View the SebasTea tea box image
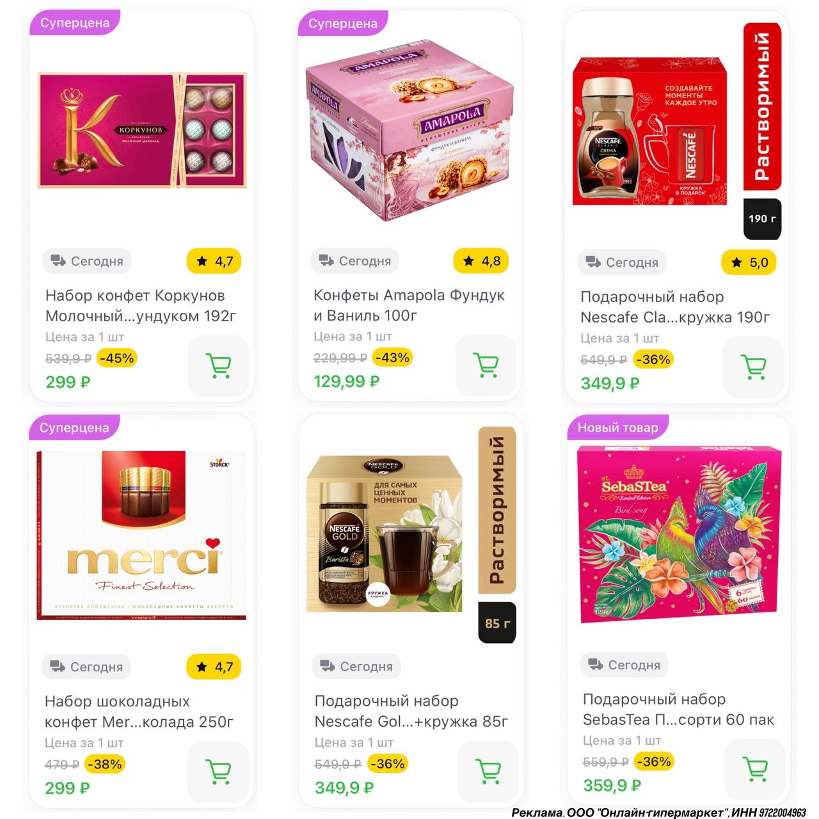 (x=679, y=534)
